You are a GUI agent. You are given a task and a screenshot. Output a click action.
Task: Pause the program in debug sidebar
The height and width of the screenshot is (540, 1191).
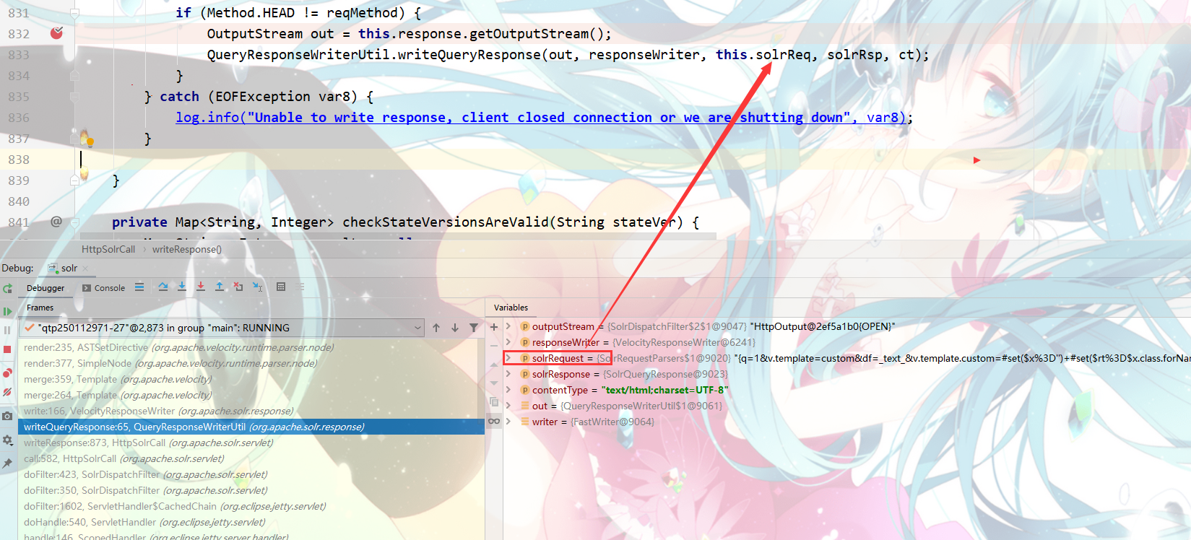tap(7, 330)
